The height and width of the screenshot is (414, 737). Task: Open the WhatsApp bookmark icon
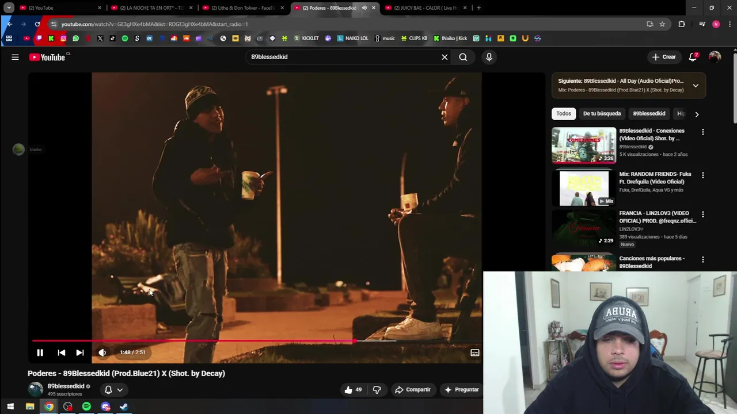point(75,39)
